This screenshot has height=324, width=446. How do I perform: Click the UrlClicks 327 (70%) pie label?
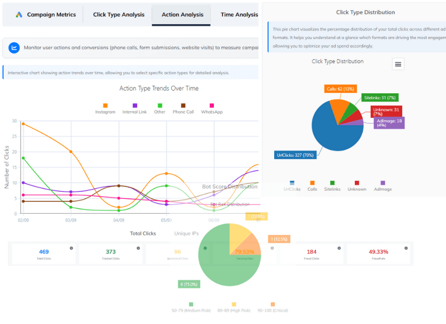point(295,155)
